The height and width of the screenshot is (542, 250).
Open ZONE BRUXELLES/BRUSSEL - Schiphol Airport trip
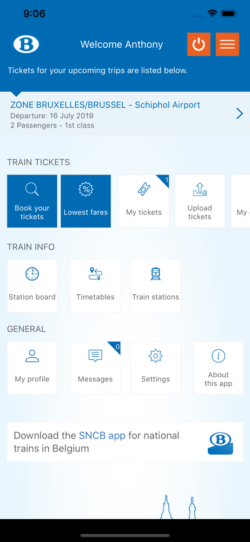(125, 113)
